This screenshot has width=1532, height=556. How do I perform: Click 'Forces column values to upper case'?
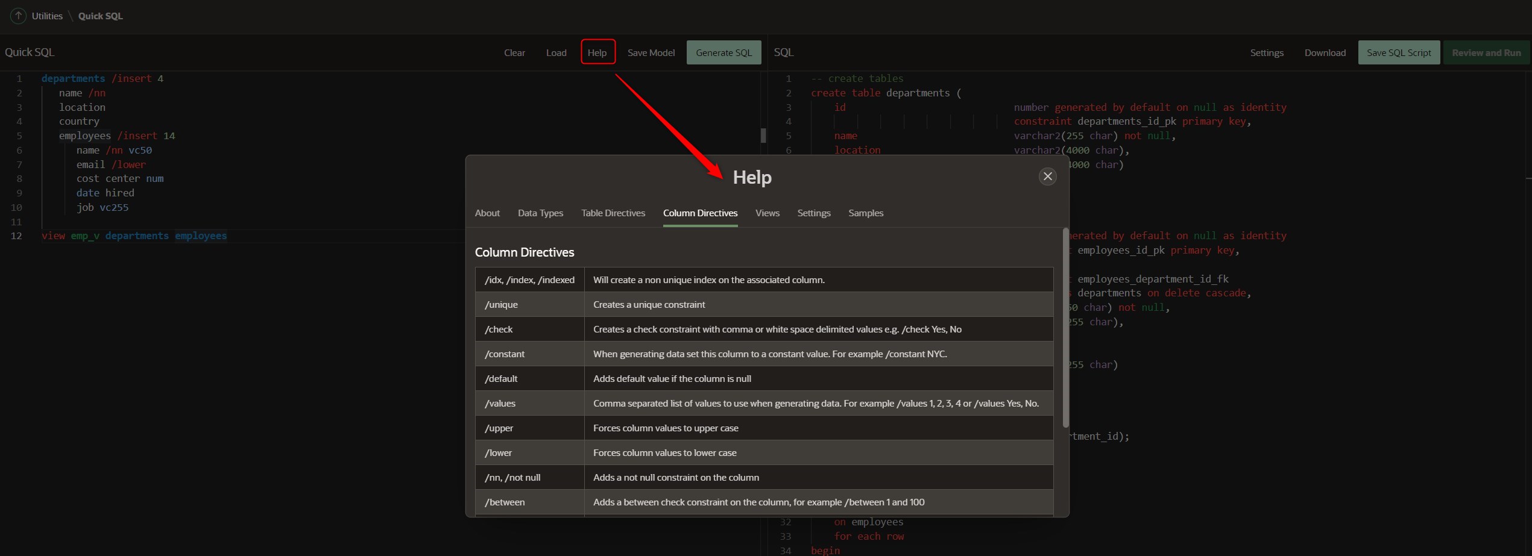[x=666, y=428]
